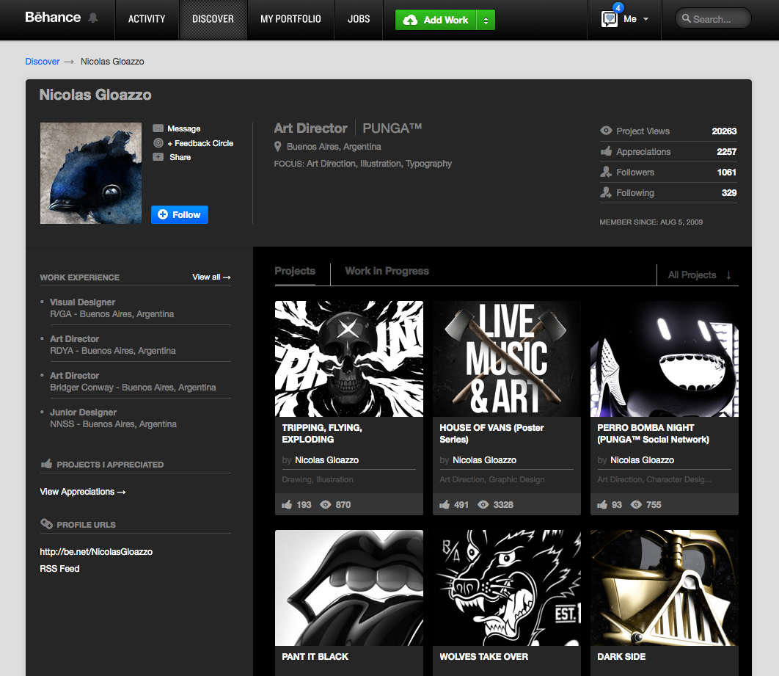Expand the Me account dropdown
779x676 pixels.
pos(645,19)
